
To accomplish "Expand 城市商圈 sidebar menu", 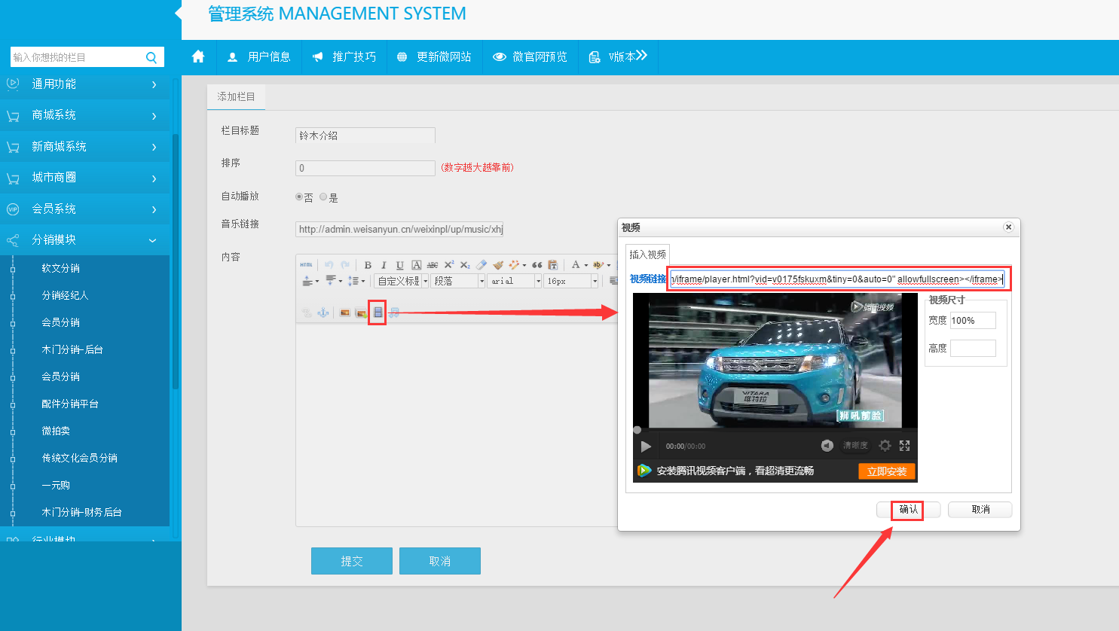I will 85,178.
